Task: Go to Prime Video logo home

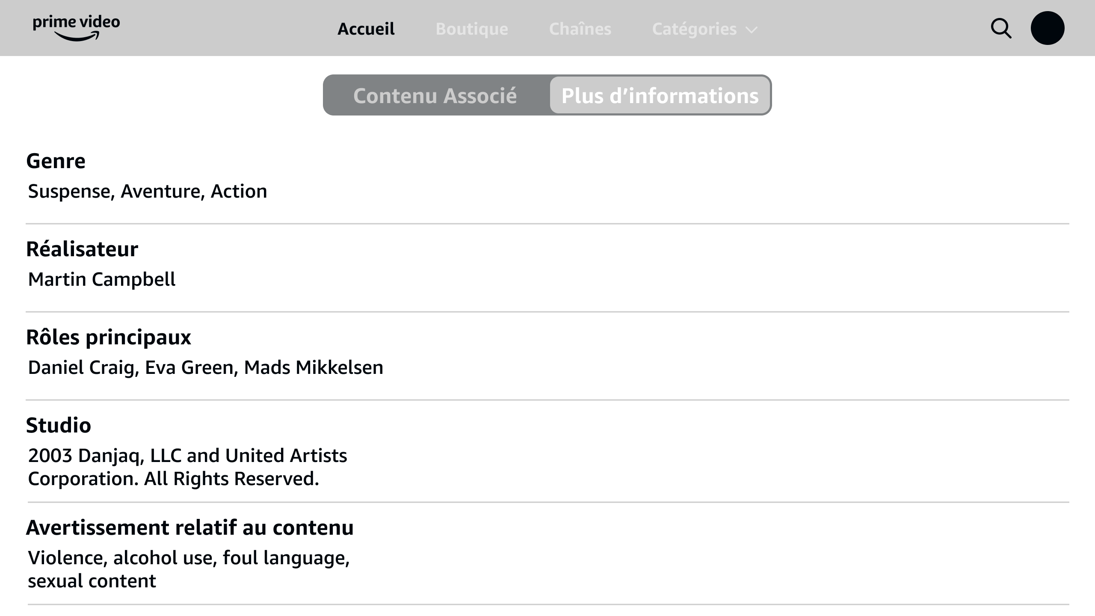Action: pyautogui.click(x=76, y=28)
